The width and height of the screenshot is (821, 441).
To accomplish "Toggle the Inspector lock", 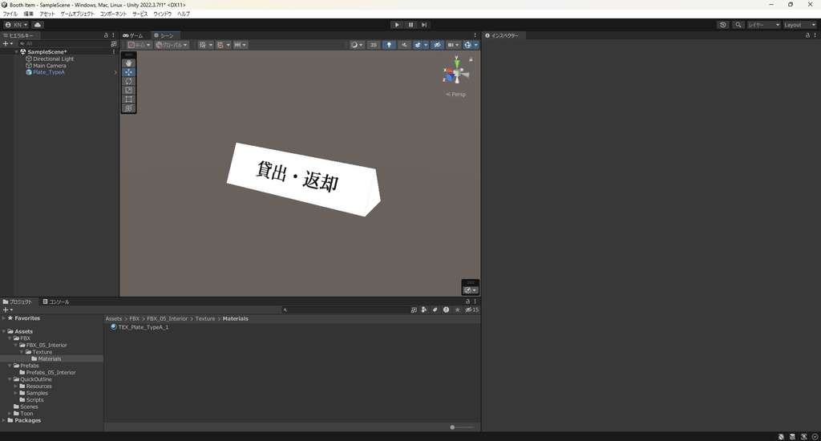I will coord(807,35).
